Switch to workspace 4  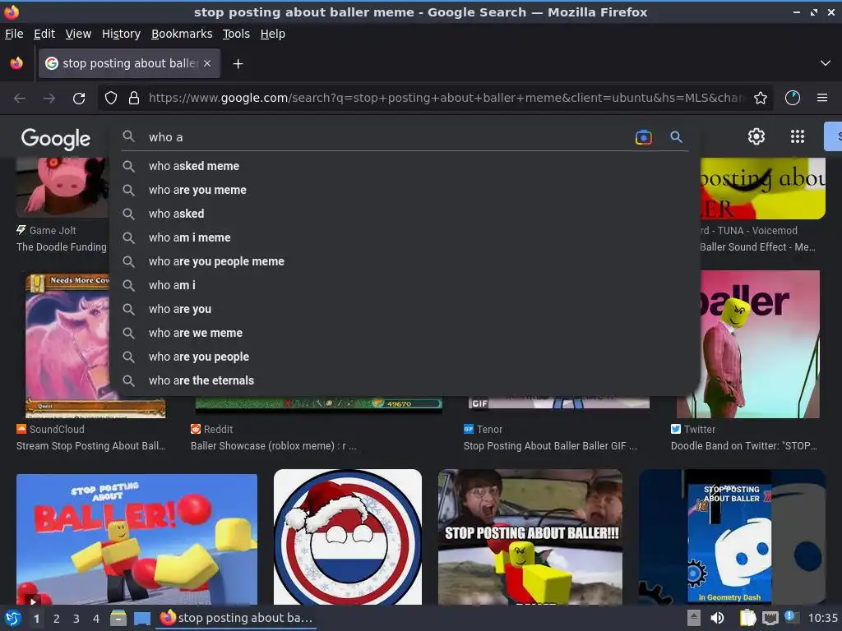[96, 619]
